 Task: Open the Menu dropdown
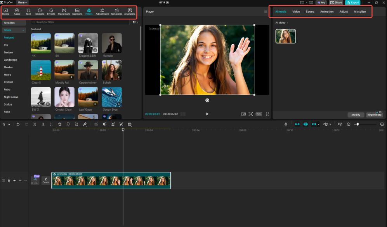pos(22,2)
